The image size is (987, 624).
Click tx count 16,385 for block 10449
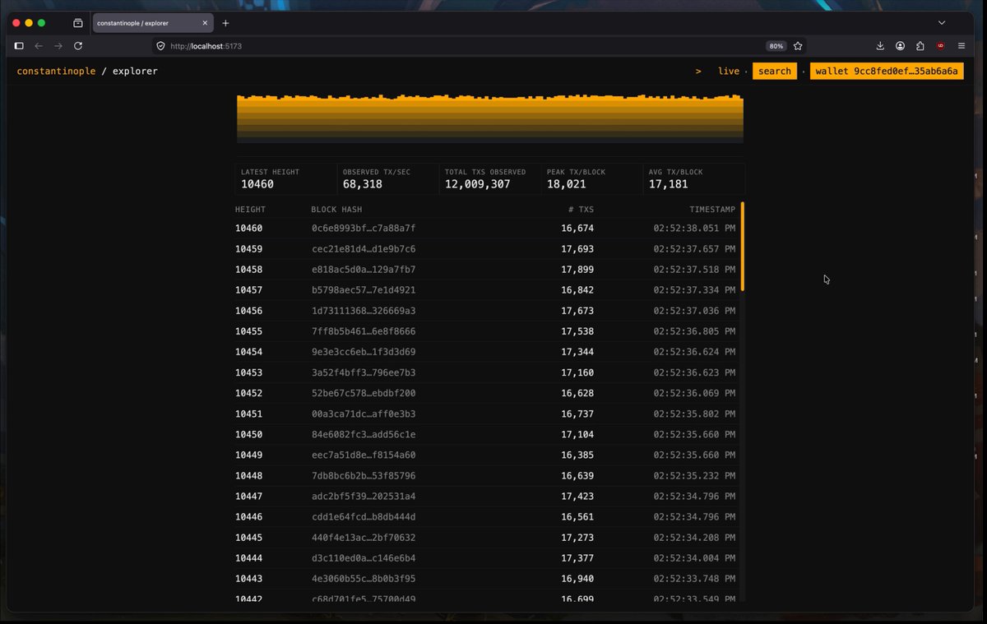pos(577,455)
